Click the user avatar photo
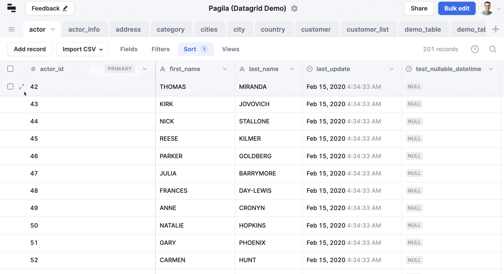This screenshot has height=274, width=504. point(487,8)
